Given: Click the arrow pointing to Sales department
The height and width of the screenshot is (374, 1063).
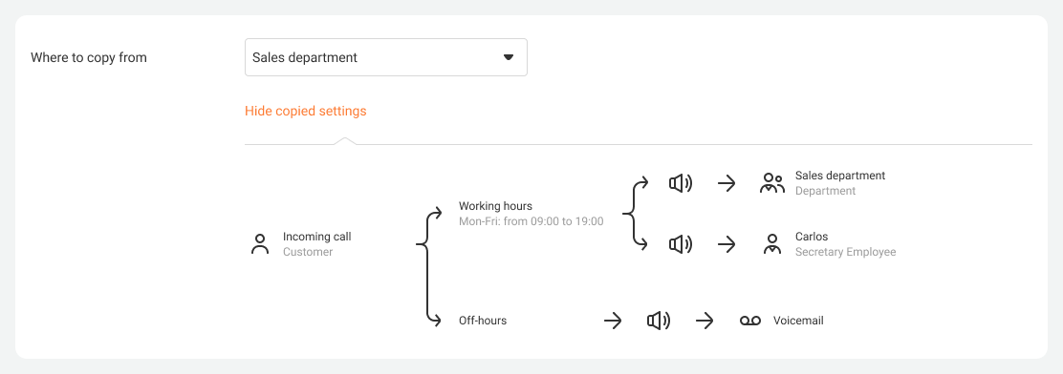Looking at the screenshot, I should click(x=727, y=183).
